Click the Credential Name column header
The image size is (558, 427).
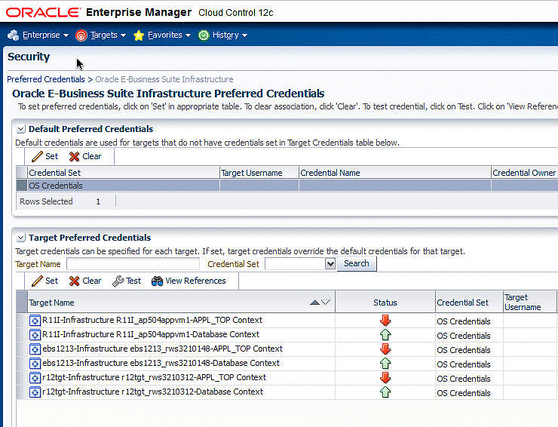pyautogui.click(x=395, y=173)
